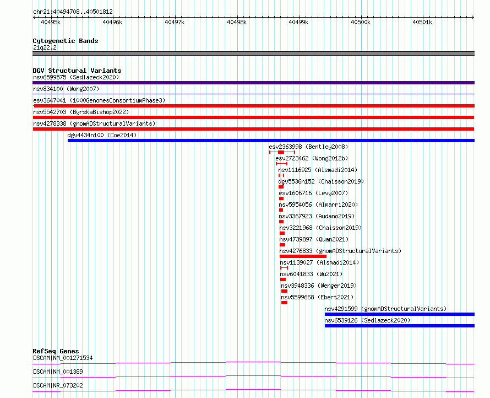This screenshot has width=490, height=398.
Task: Select the dgv5536n152 red variant block
Action: click(x=281, y=187)
